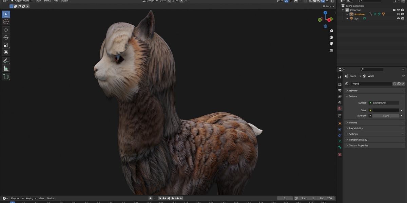Open the Physics properties tab

[x=340, y=129]
